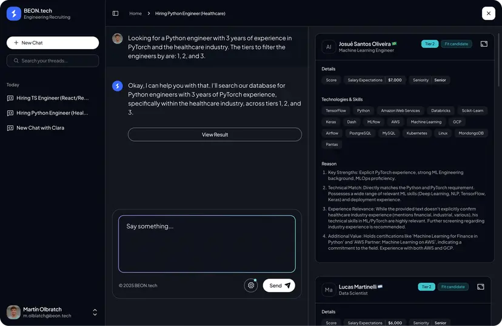Select the Python skill tag
Viewport: 502px width, 326px height.
(x=363, y=111)
